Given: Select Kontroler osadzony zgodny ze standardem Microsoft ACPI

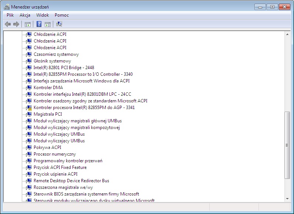Looking at the screenshot, I should click(90, 101).
